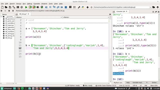Stop debugging blue square icon
Viewport: 160px width, 90px height.
[66, 7]
